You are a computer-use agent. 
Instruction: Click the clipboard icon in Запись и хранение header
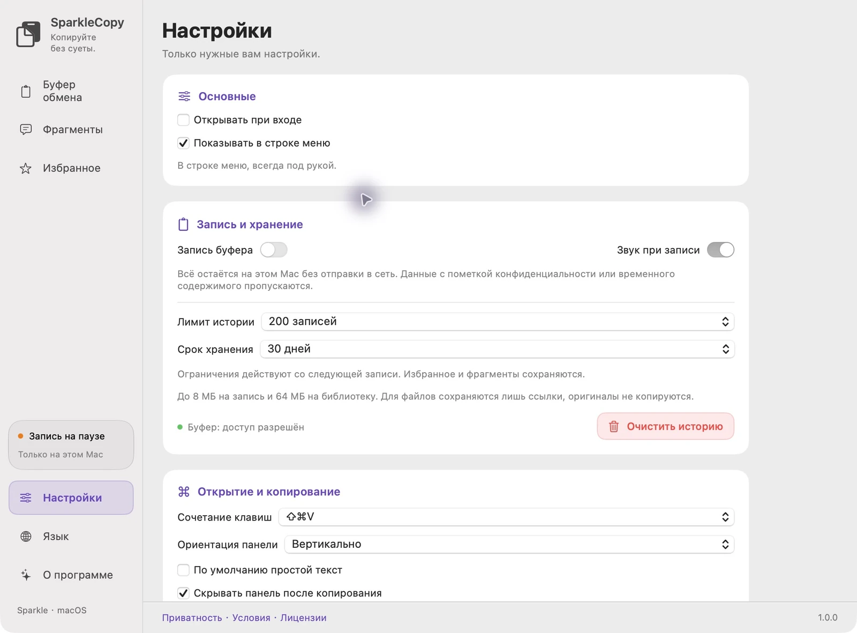point(183,224)
